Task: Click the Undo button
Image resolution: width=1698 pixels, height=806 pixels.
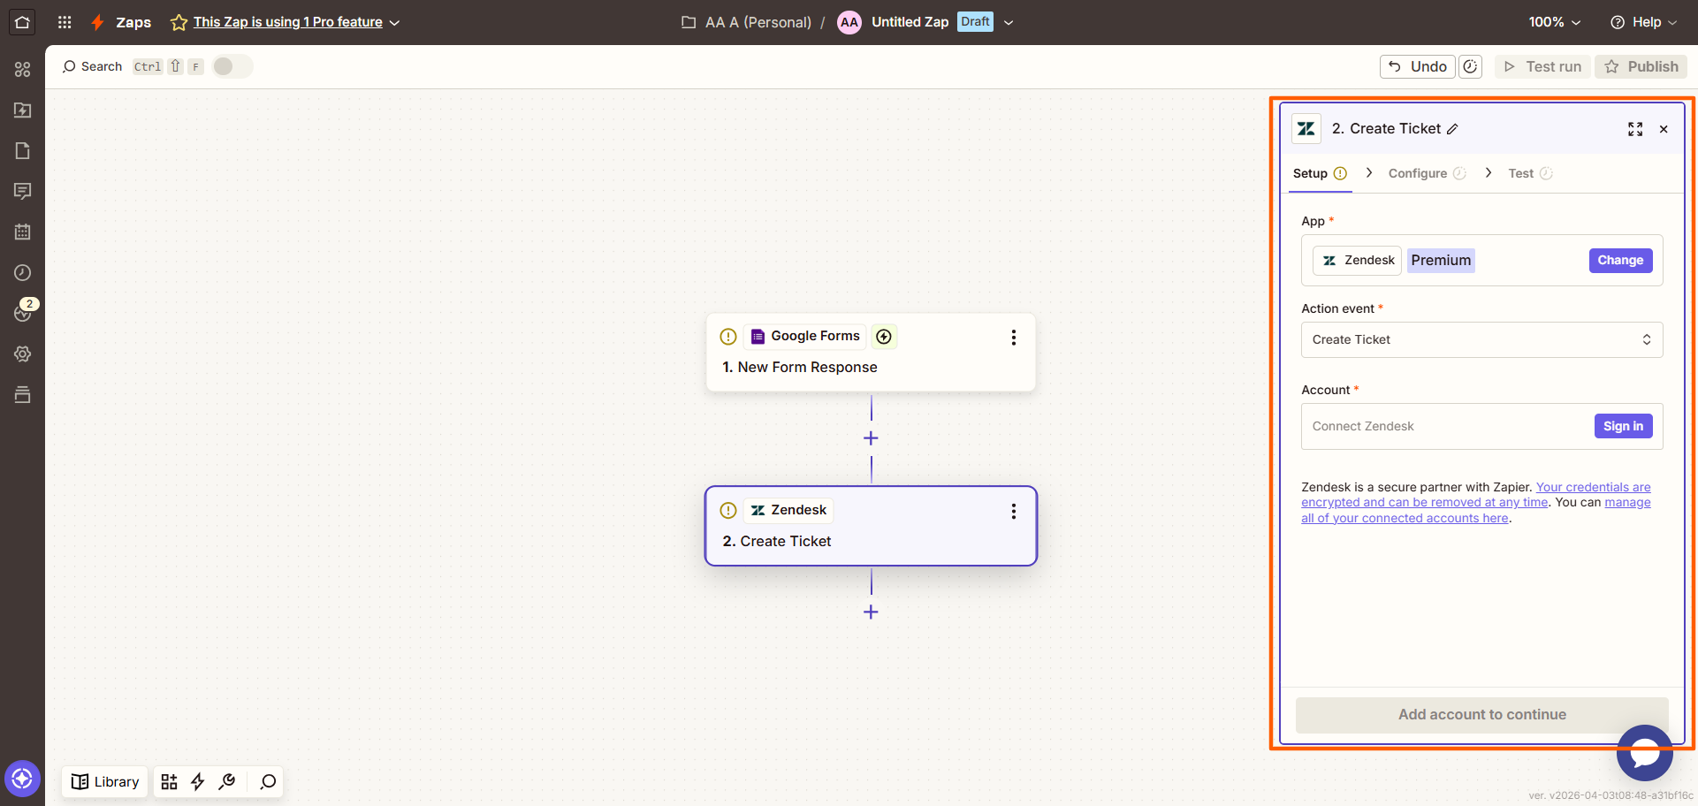Action: 1418,66
